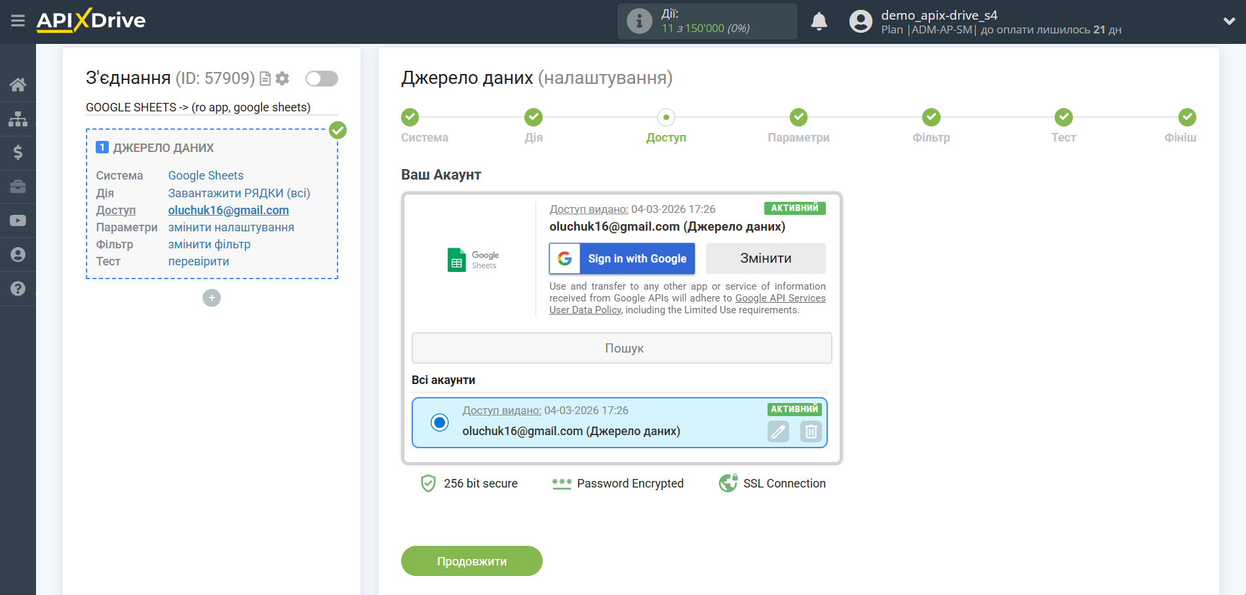The height and width of the screenshot is (595, 1246).
Task: Select the Home icon in the sidebar
Action: [x=18, y=84]
